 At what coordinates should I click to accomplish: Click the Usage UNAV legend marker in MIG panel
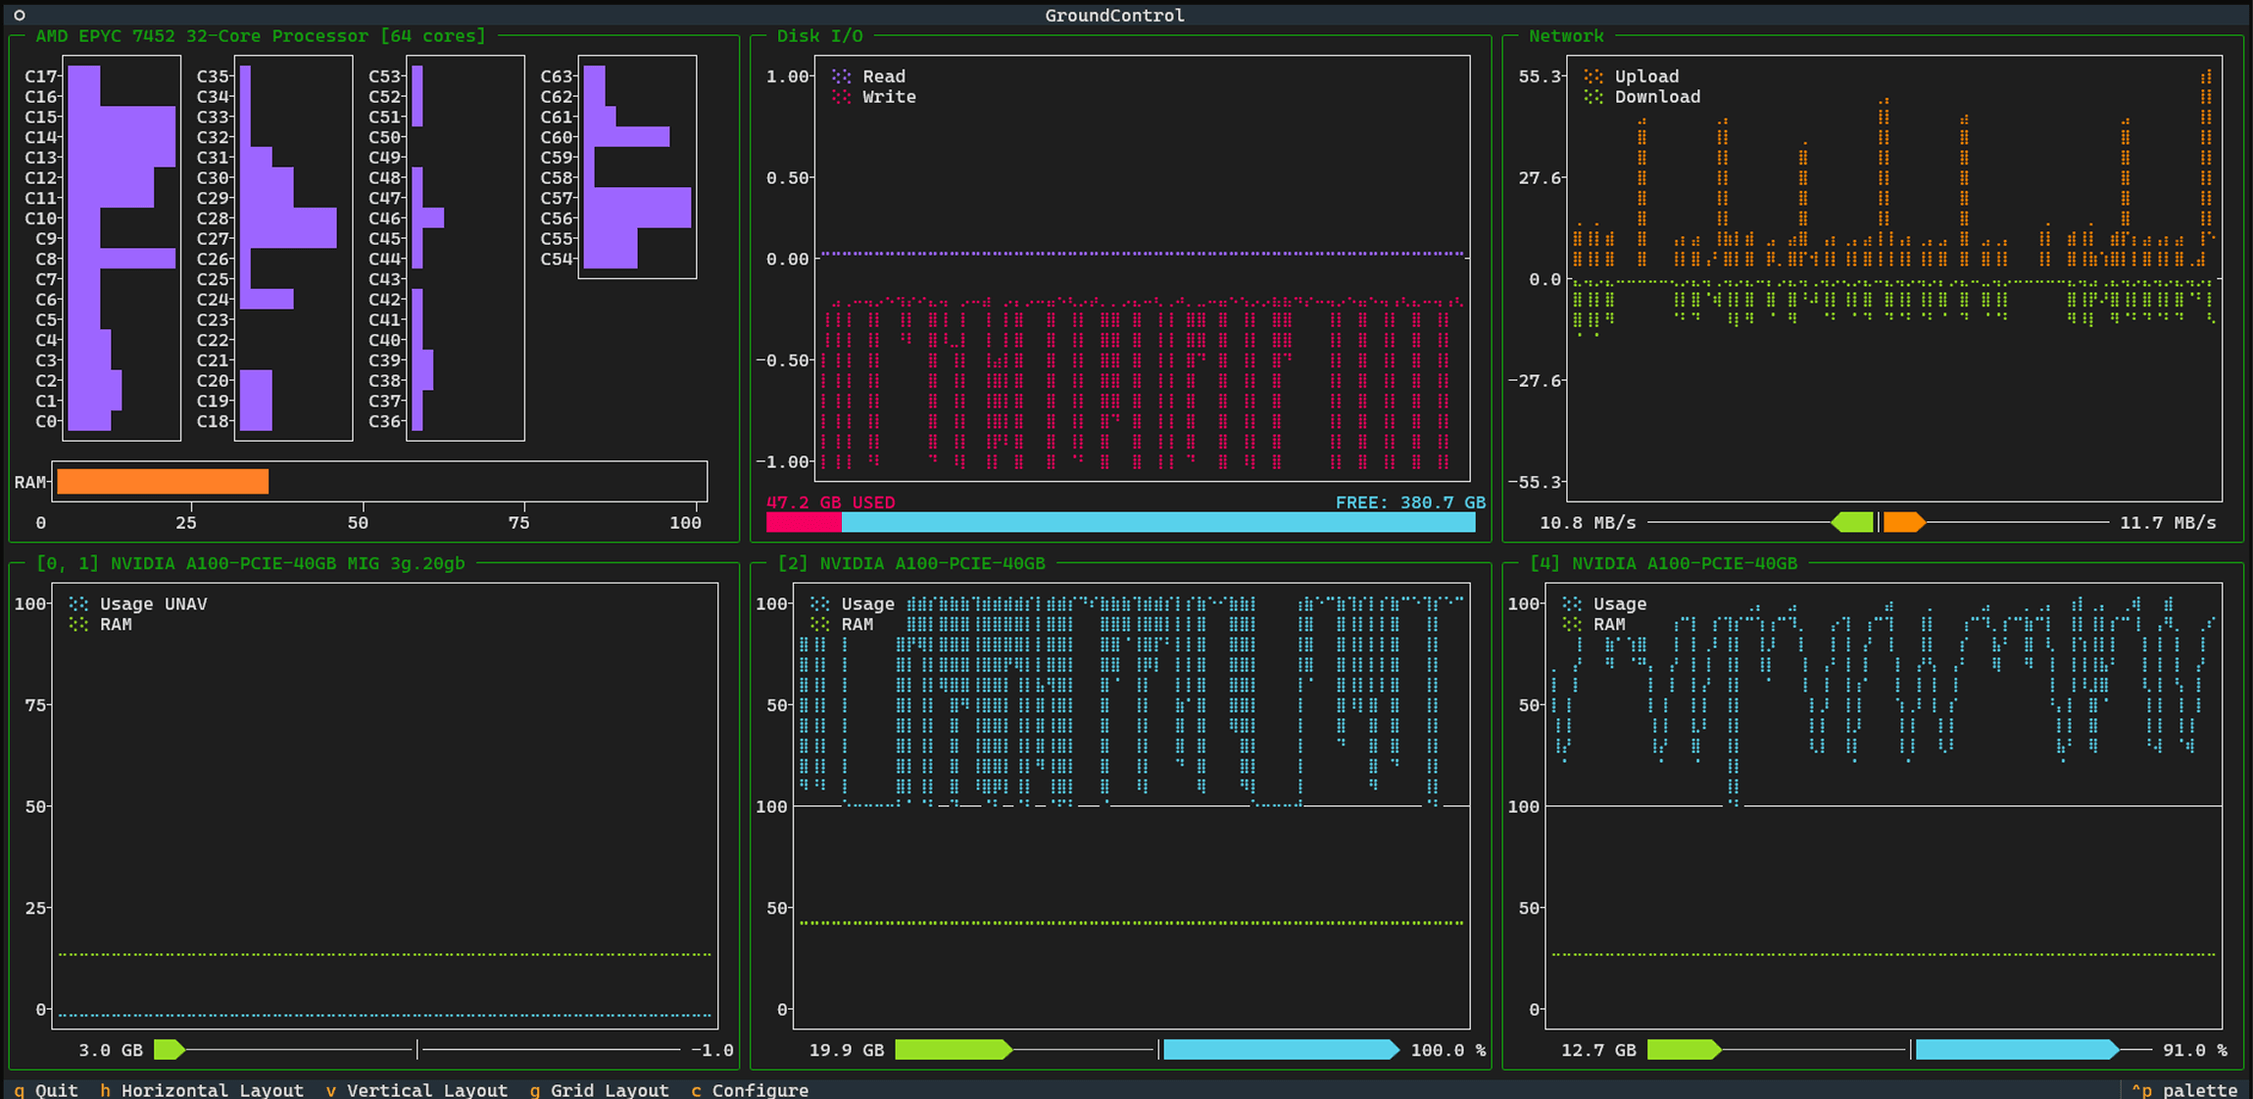(78, 604)
